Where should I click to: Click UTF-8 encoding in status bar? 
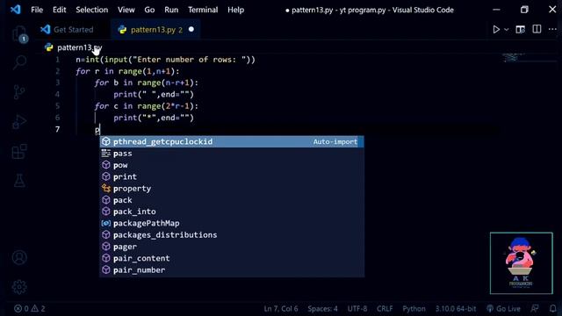click(x=357, y=308)
